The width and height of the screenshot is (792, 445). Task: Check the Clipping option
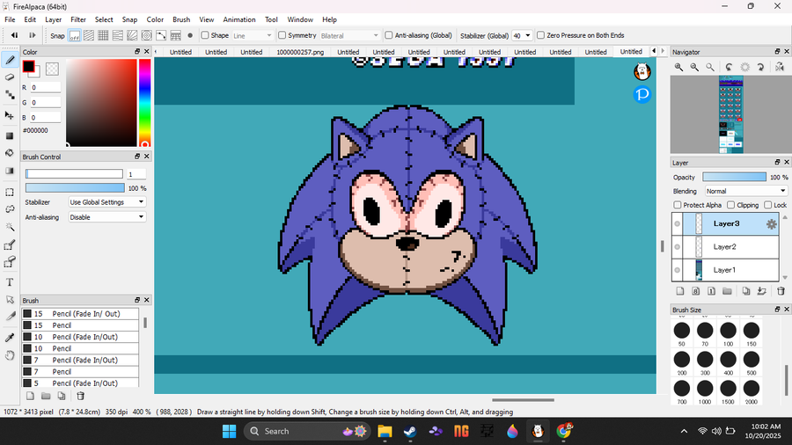tap(731, 205)
